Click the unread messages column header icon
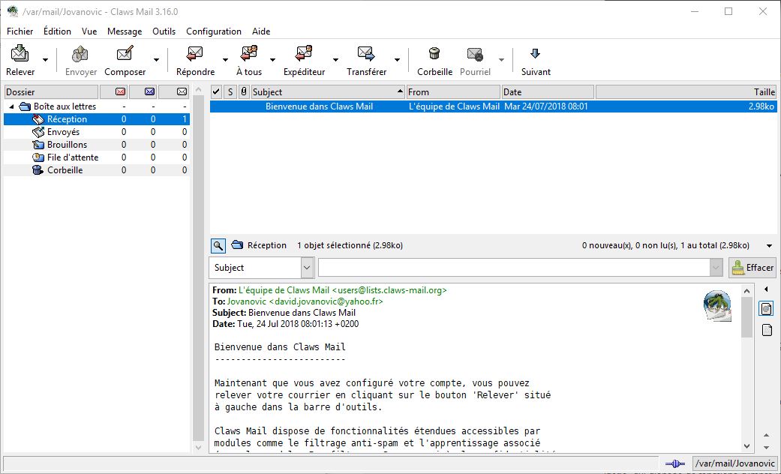 coord(149,91)
